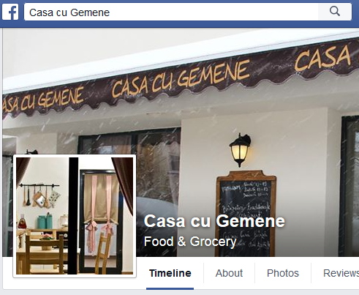Image resolution: width=359 pixels, height=295 pixels.
Task: Click the wooden chair in the profile picture
Action: point(45,254)
